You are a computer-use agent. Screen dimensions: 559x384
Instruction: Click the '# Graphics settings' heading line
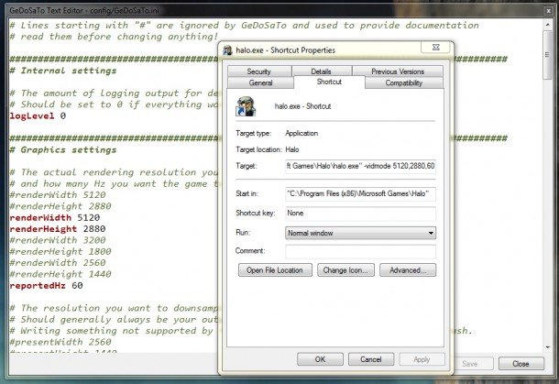pyautogui.click(x=63, y=149)
